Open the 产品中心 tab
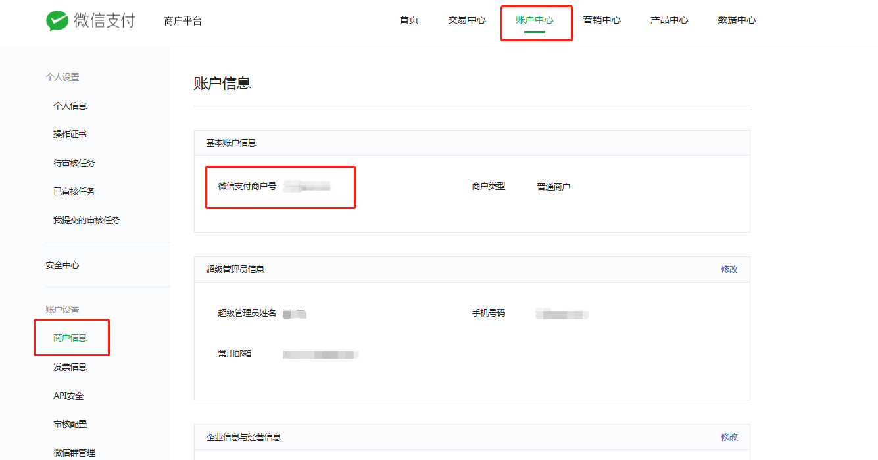 point(670,20)
